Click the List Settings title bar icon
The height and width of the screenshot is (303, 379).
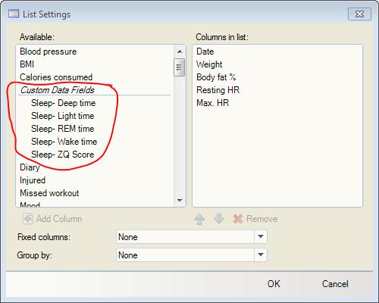pyautogui.click(x=14, y=14)
